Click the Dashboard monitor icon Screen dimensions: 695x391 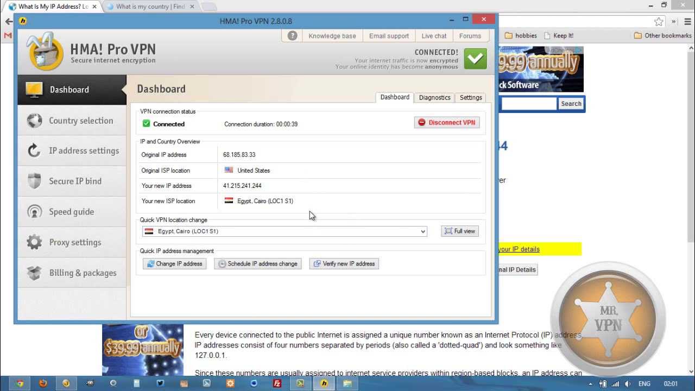pos(34,90)
